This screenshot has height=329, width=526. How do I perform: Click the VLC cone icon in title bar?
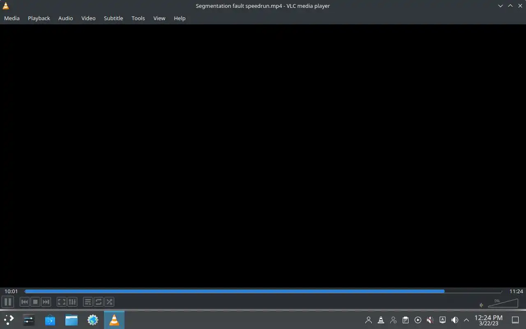pyautogui.click(x=6, y=6)
